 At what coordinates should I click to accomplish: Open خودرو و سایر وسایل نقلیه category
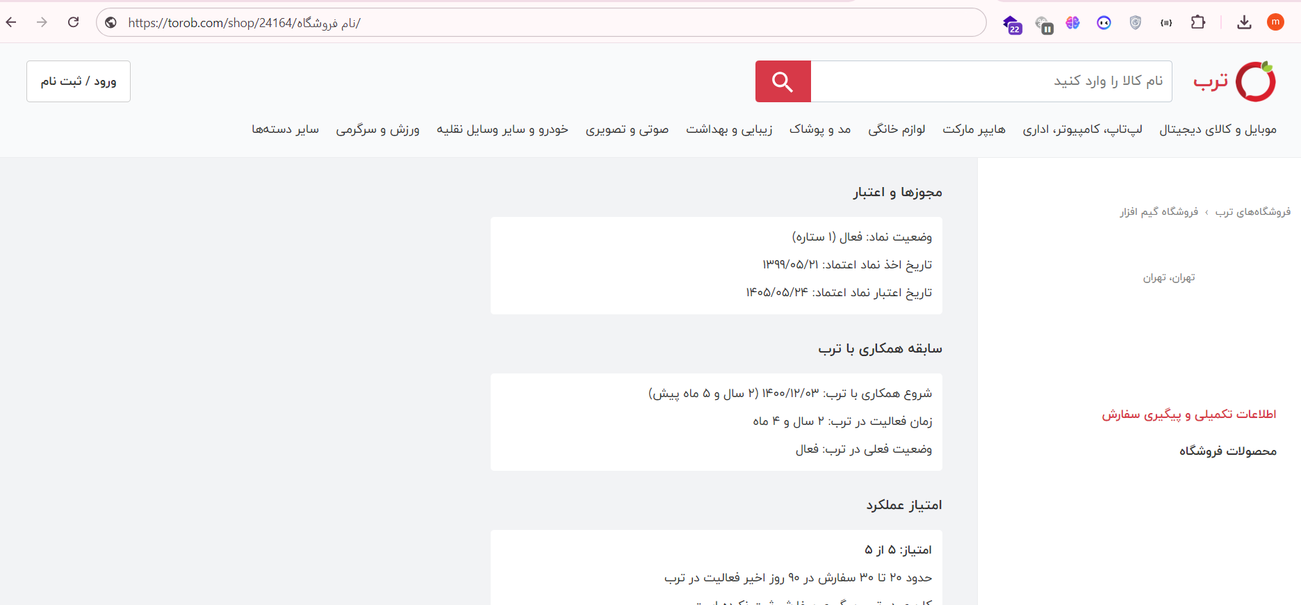(x=502, y=129)
